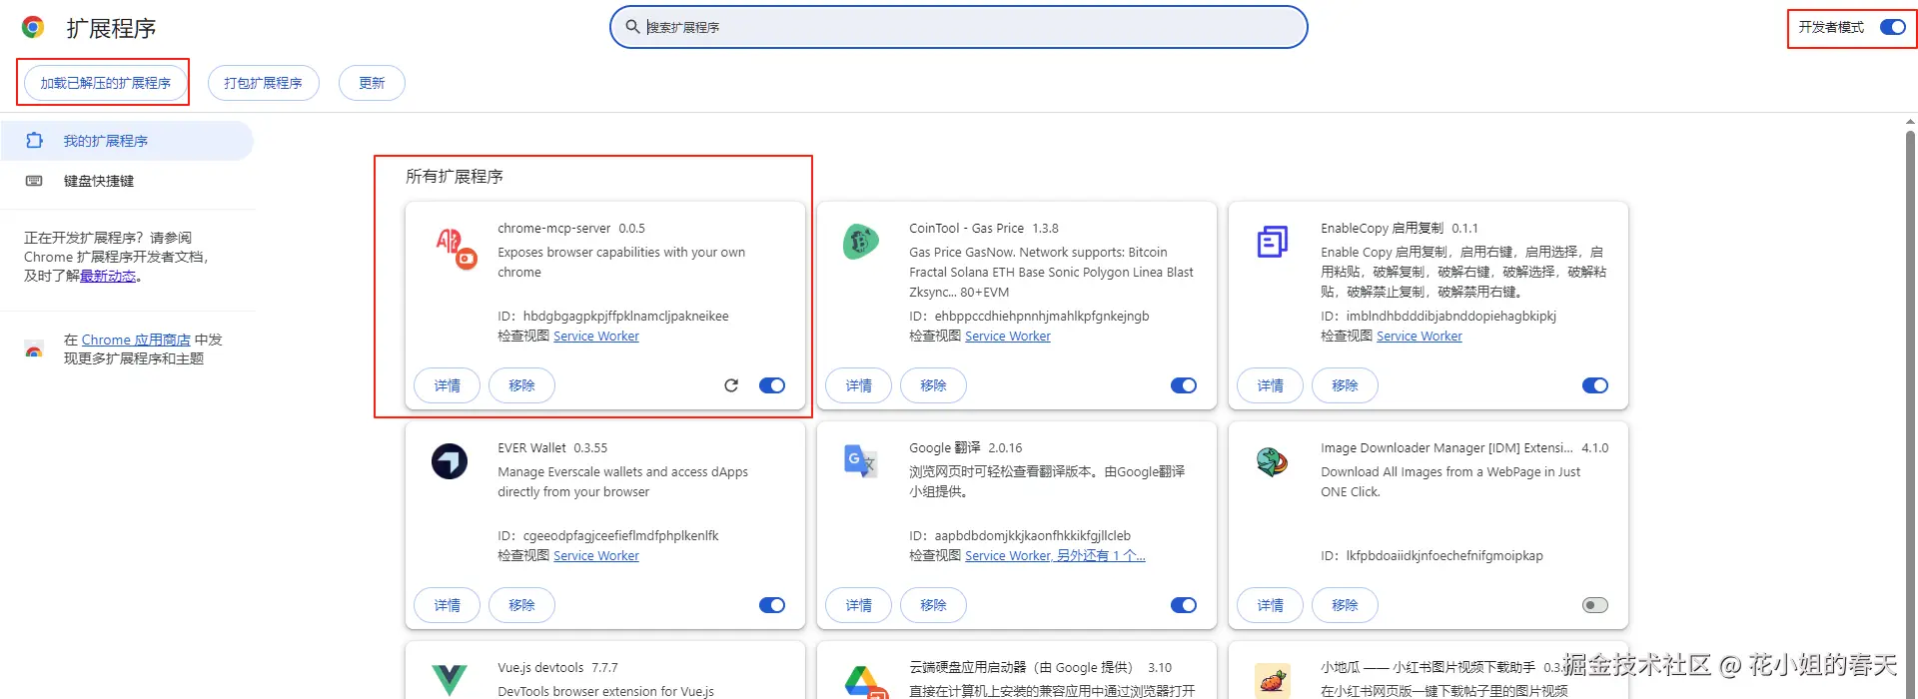This screenshot has width=1918, height=699.
Task: Click the Google Translate extension icon
Action: pos(860,461)
